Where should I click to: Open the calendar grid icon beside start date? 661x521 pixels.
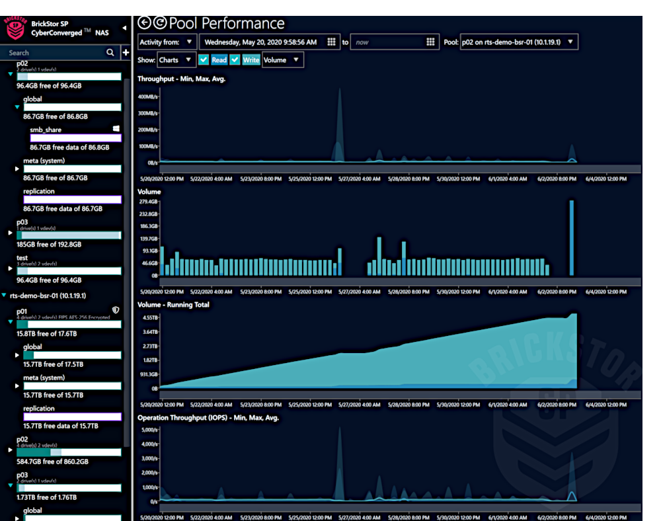[x=331, y=41]
